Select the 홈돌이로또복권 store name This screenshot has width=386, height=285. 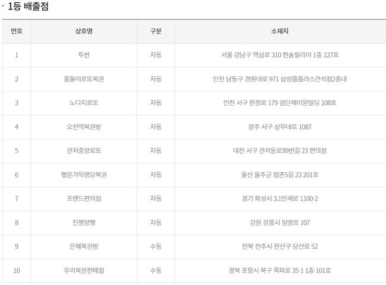(x=84, y=79)
